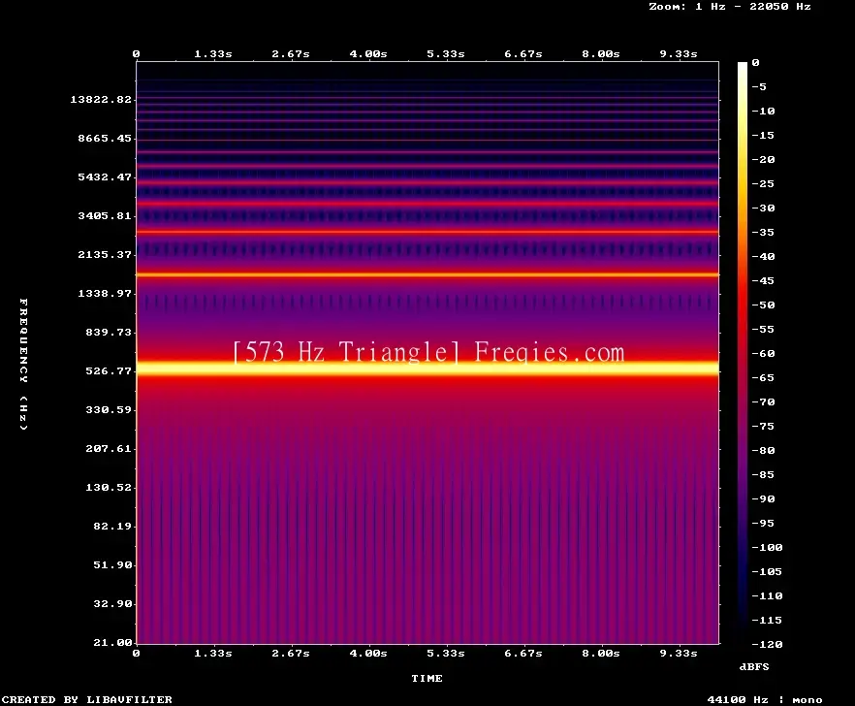Click the frequency label "130.52"

pos(109,487)
